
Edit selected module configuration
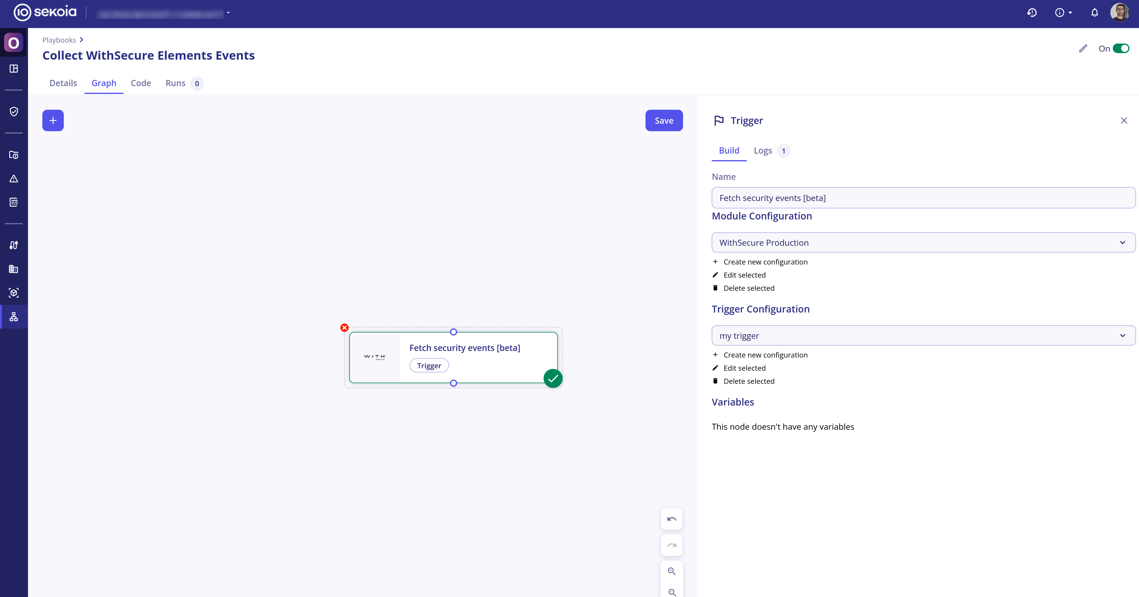739,275
